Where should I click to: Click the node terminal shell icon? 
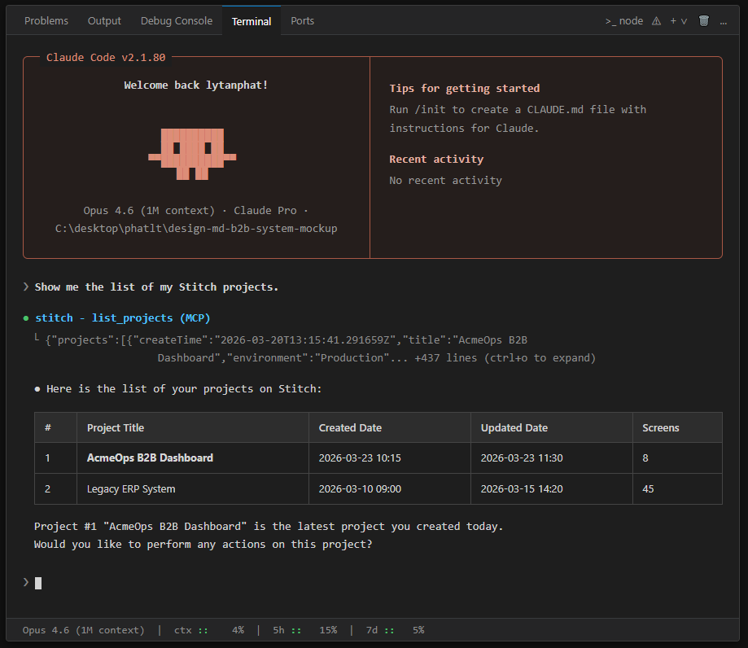pyautogui.click(x=610, y=21)
